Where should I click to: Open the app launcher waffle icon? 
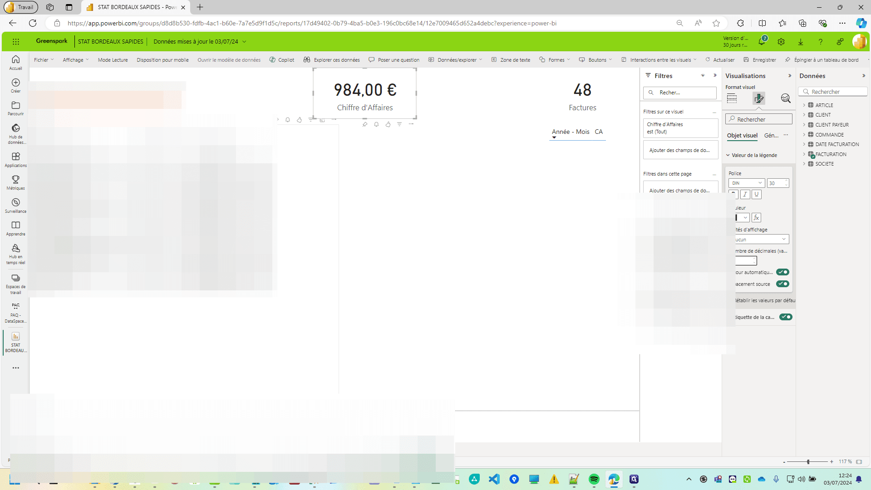16,42
